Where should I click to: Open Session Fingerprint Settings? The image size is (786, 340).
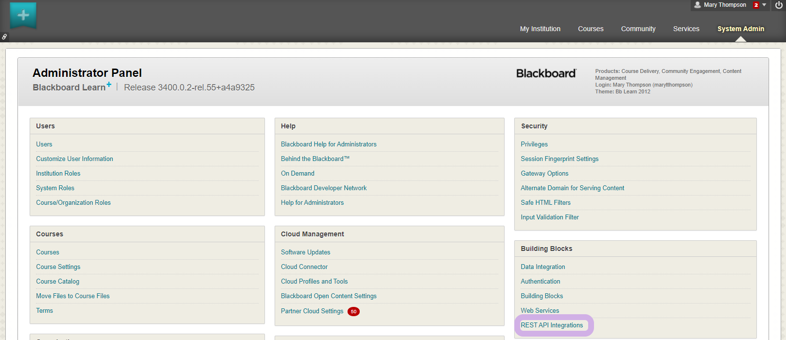tap(559, 159)
